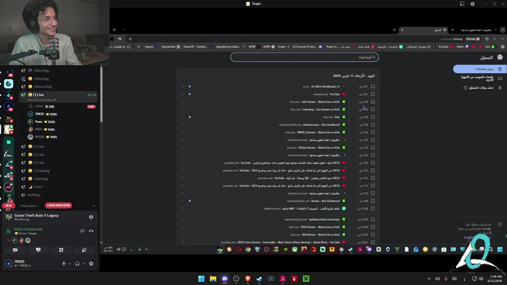Open the Twitch bookmark

click(x=462, y=47)
